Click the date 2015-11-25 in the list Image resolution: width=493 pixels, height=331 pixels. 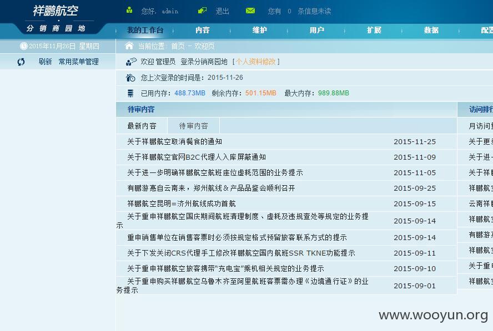[x=415, y=141]
